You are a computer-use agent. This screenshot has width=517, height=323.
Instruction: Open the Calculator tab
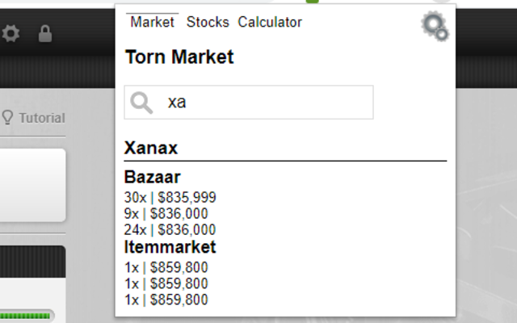pyautogui.click(x=270, y=23)
